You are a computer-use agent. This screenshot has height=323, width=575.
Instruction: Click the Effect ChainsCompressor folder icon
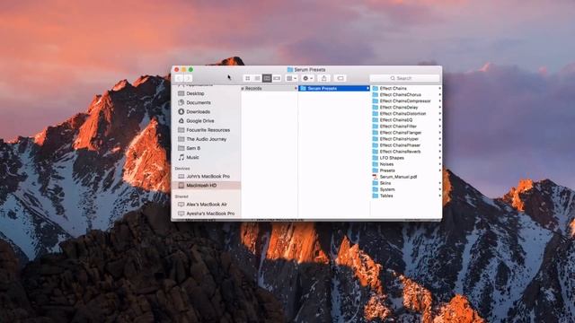click(376, 101)
